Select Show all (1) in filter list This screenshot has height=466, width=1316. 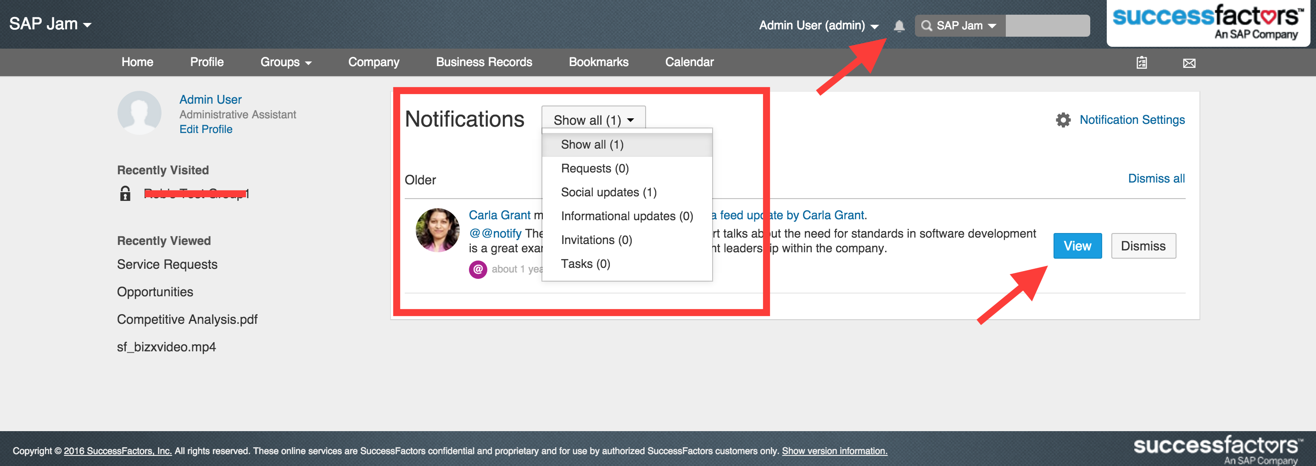[x=627, y=144]
